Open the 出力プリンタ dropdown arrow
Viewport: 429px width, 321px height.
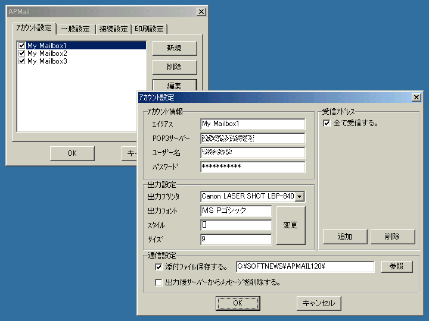300,197
